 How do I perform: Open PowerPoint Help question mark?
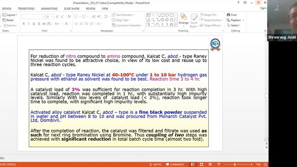click(238, 3)
